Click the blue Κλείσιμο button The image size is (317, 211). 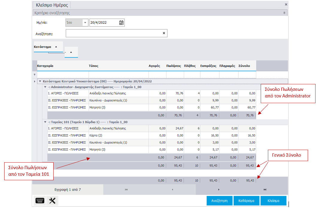pos(273,201)
